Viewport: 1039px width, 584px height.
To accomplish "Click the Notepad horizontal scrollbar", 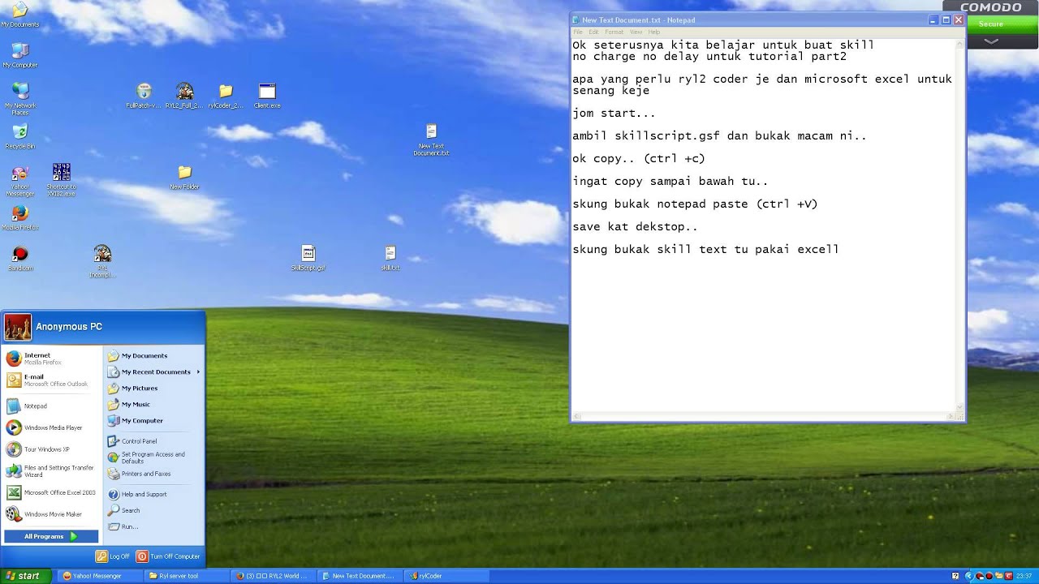I will pyautogui.click(x=764, y=417).
